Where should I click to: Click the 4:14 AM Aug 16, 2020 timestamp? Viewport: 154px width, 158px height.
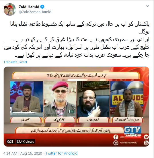(23, 153)
